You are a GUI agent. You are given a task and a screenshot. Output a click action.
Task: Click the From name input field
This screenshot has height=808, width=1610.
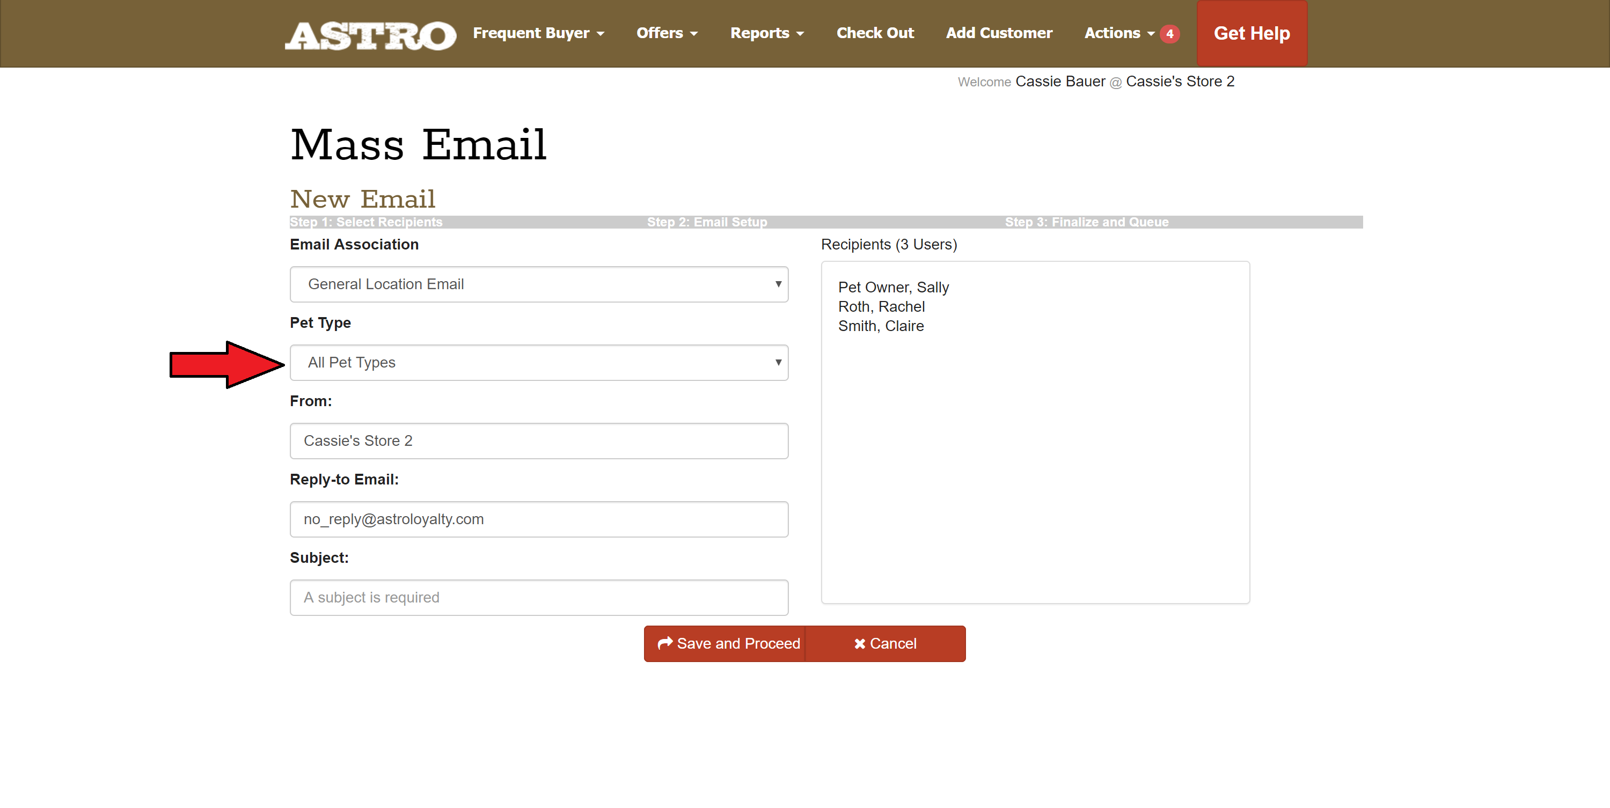pyautogui.click(x=538, y=440)
